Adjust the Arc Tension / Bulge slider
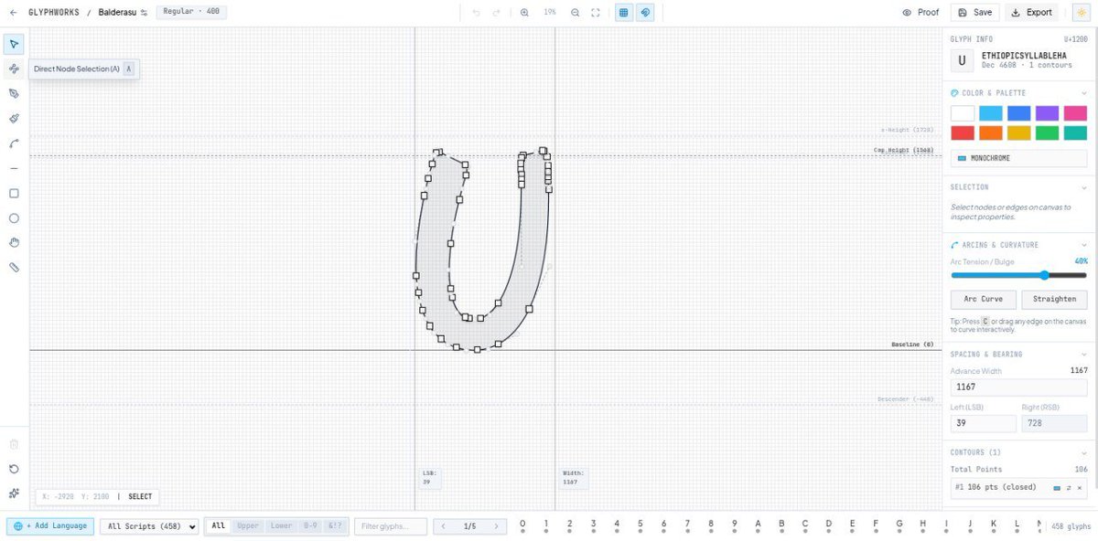 [x=1019, y=275]
